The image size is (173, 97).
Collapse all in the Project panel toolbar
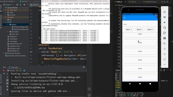21,5
